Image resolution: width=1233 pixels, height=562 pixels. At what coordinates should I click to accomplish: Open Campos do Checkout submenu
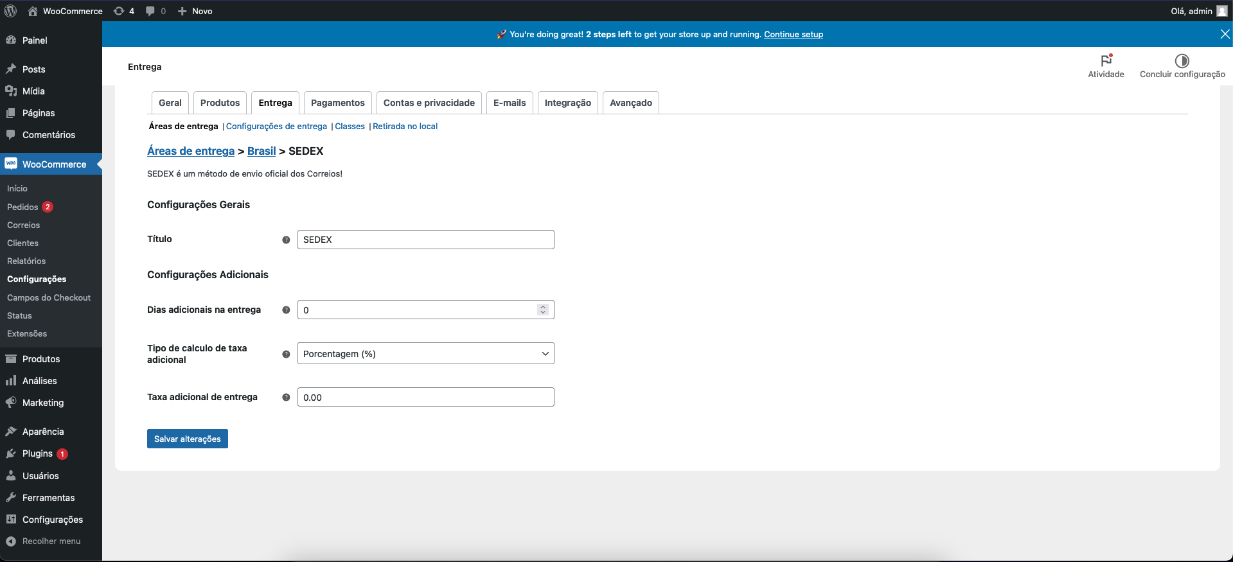pos(49,297)
